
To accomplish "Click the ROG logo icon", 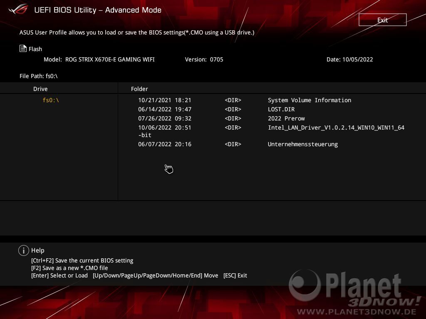I will (x=18, y=10).
